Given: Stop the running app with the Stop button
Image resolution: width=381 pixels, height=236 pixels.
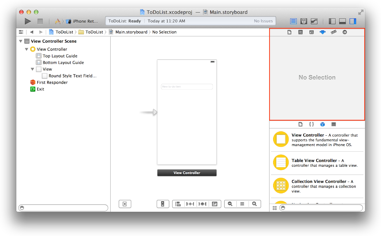Looking at the screenshot, I should click(40, 21).
